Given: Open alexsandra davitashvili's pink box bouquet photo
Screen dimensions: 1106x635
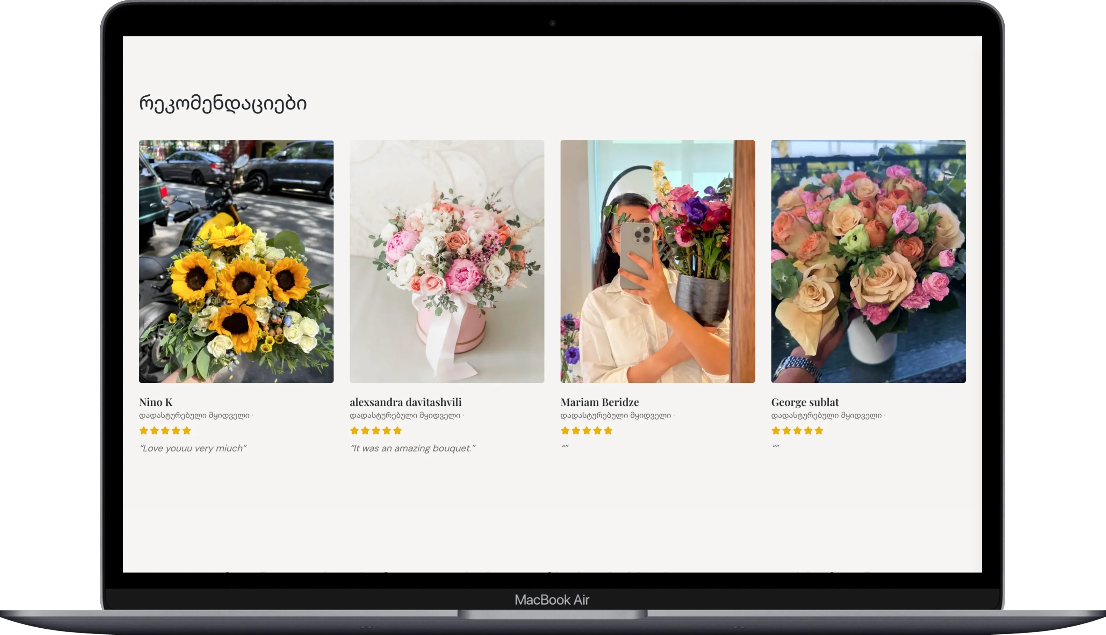Looking at the screenshot, I should 447,261.
